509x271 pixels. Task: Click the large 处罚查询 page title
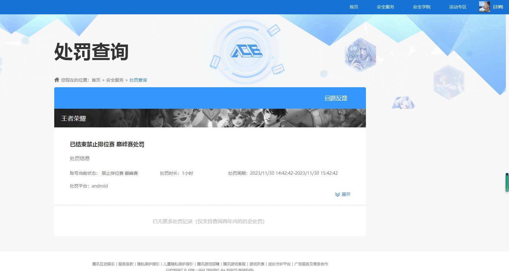click(91, 52)
